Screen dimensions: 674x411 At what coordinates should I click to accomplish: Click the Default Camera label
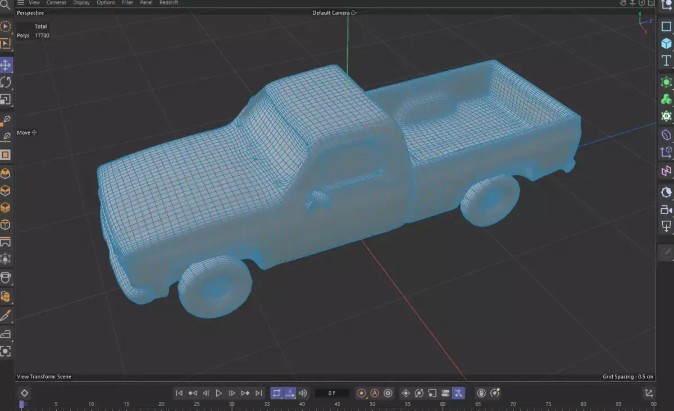(x=331, y=12)
